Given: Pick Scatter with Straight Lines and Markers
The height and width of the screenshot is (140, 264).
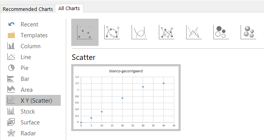Looking at the screenshot, I should [x=167, y=32].
